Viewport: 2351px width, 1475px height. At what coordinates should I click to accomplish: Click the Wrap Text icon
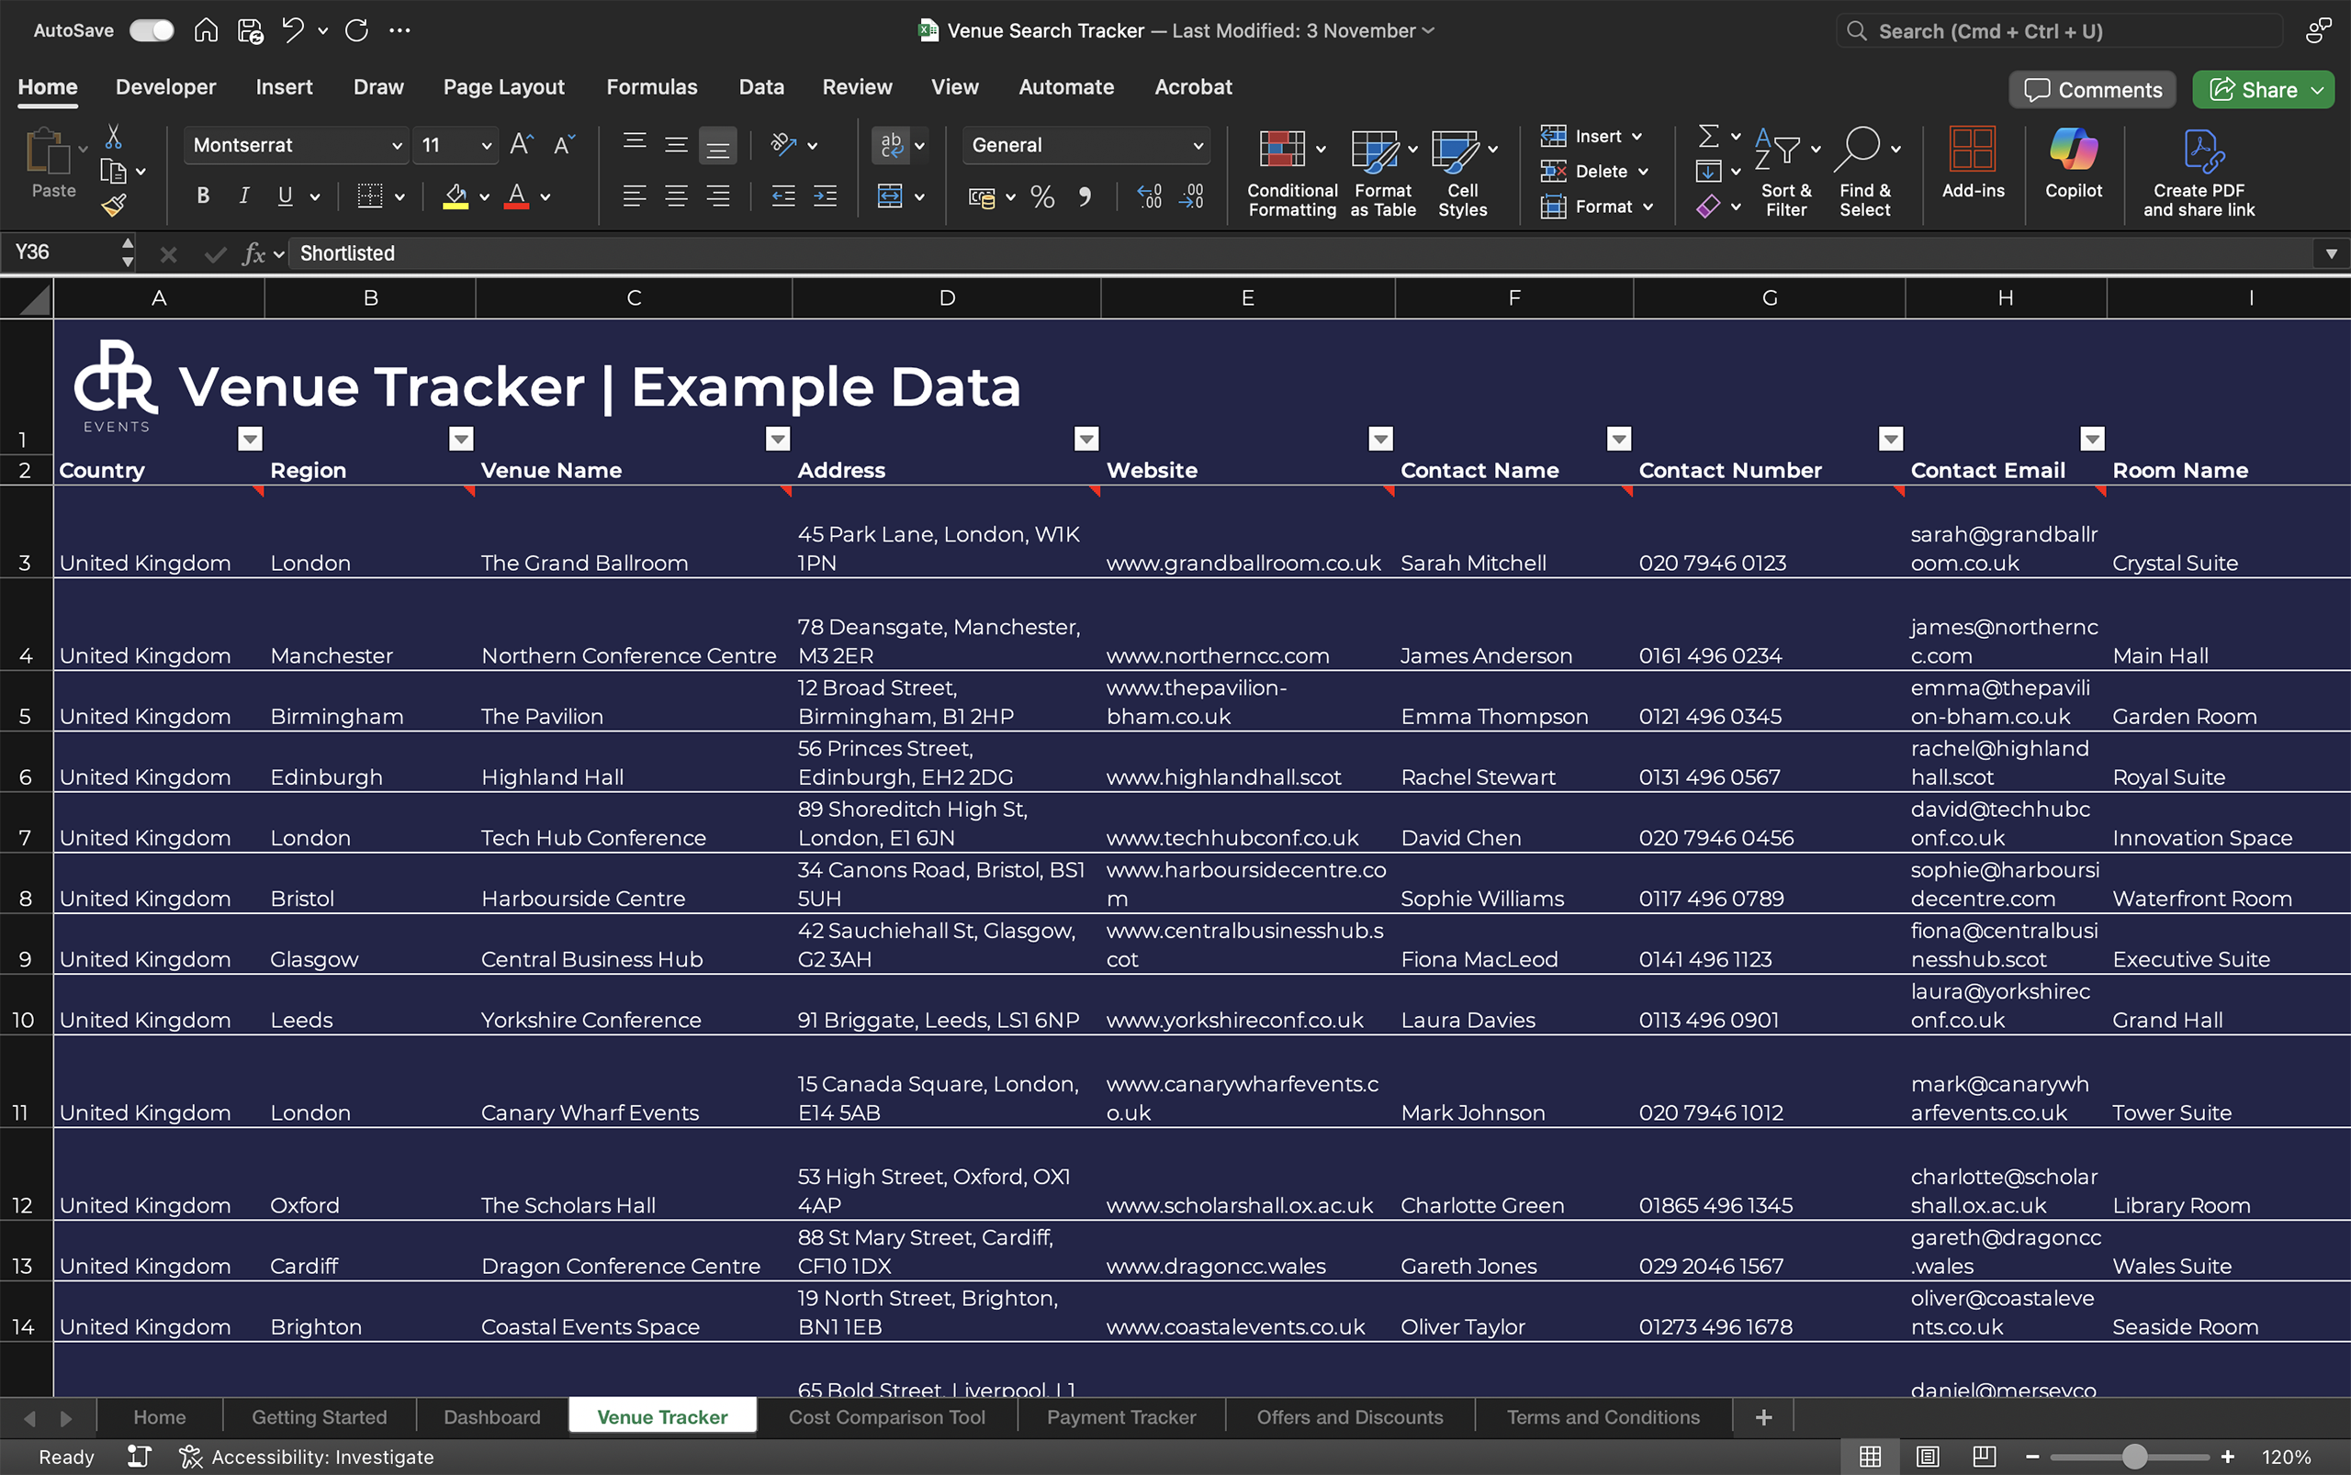890,145
